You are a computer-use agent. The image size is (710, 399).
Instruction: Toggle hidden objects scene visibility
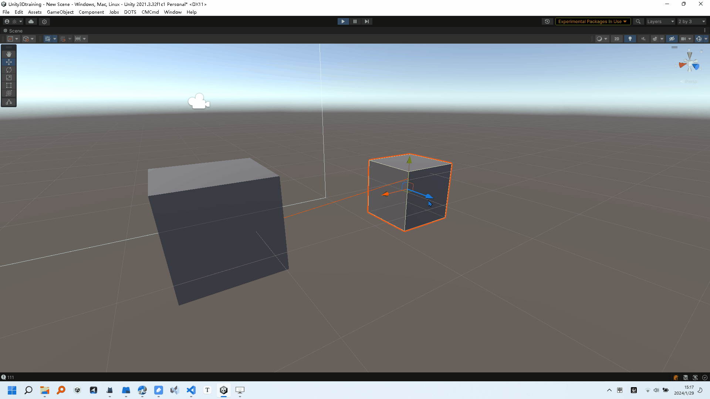[x=672, y=39]
